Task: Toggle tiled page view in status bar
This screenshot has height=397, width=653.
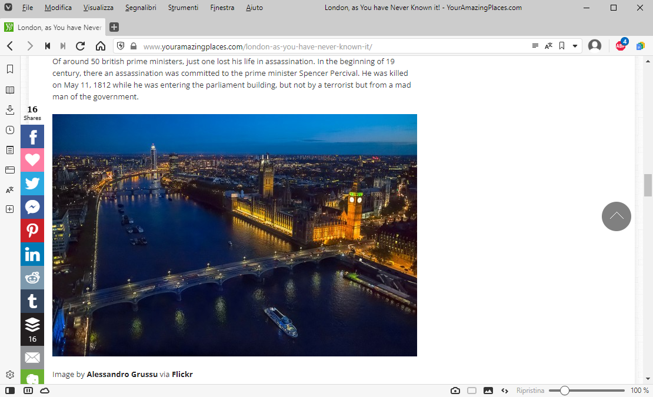Action: tap(472, 391)
